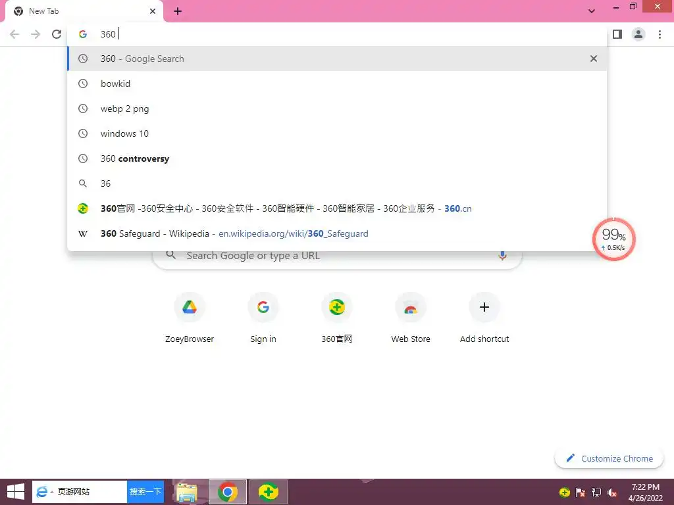Screen dimensions: 674x505
Task: Open the Windows Start menu
Action: (x=16, y=492)
